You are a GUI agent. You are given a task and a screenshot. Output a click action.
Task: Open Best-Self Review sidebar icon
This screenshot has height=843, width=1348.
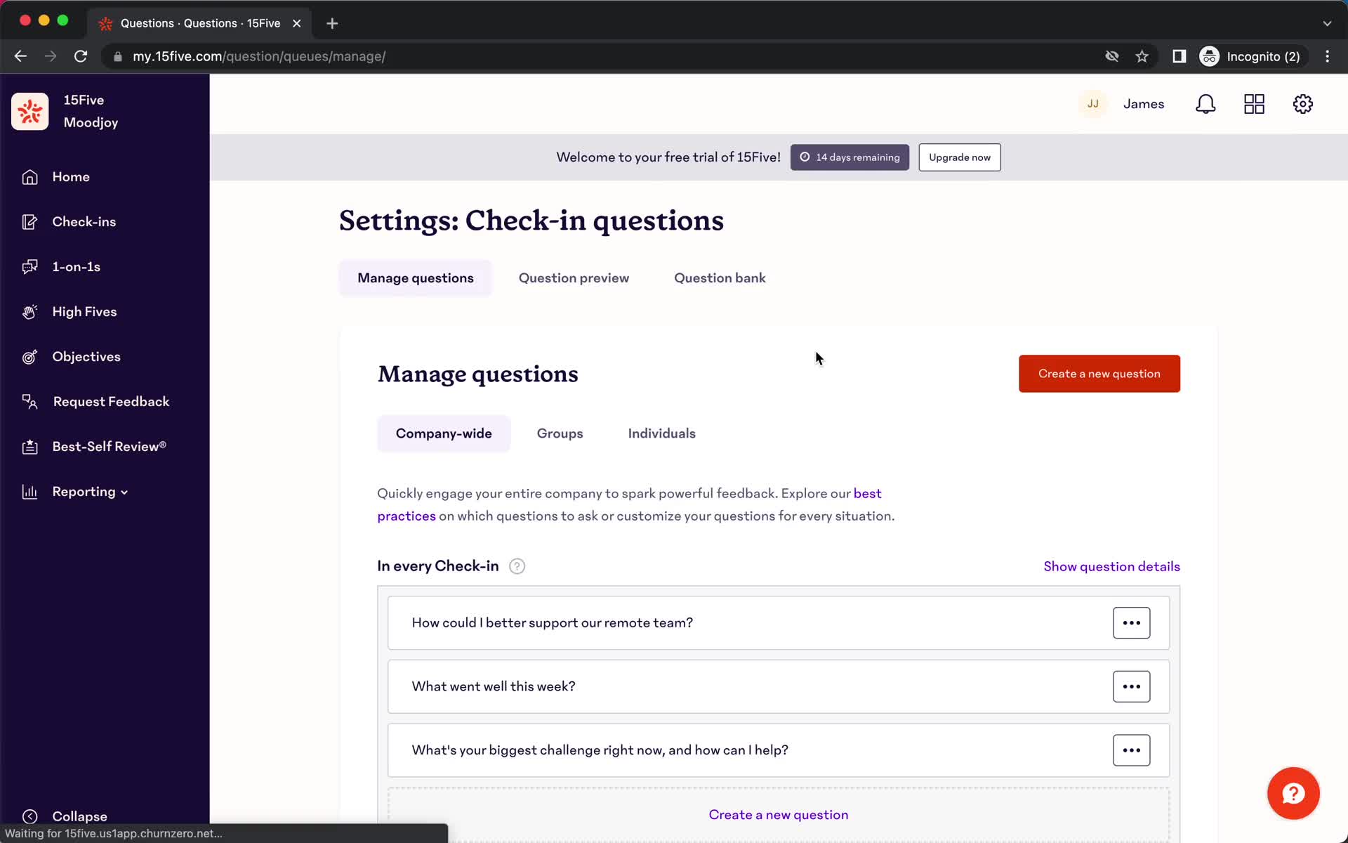click(x=28, y=446)
